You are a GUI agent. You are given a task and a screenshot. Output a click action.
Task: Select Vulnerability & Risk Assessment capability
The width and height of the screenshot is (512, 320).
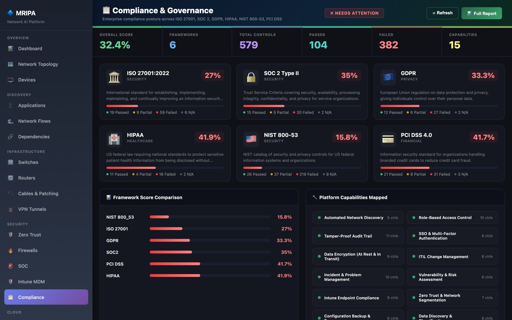(x=452, y=277)
